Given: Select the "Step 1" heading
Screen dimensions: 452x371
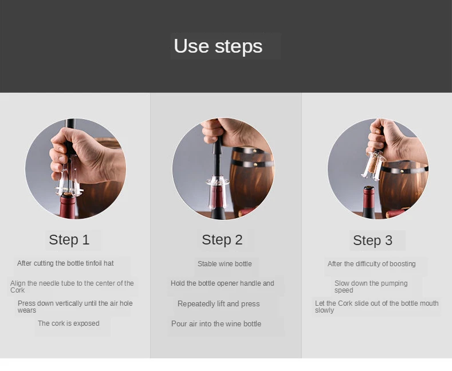Looking at the screenshot, I should pyautogui.click(x=69, y=240).
